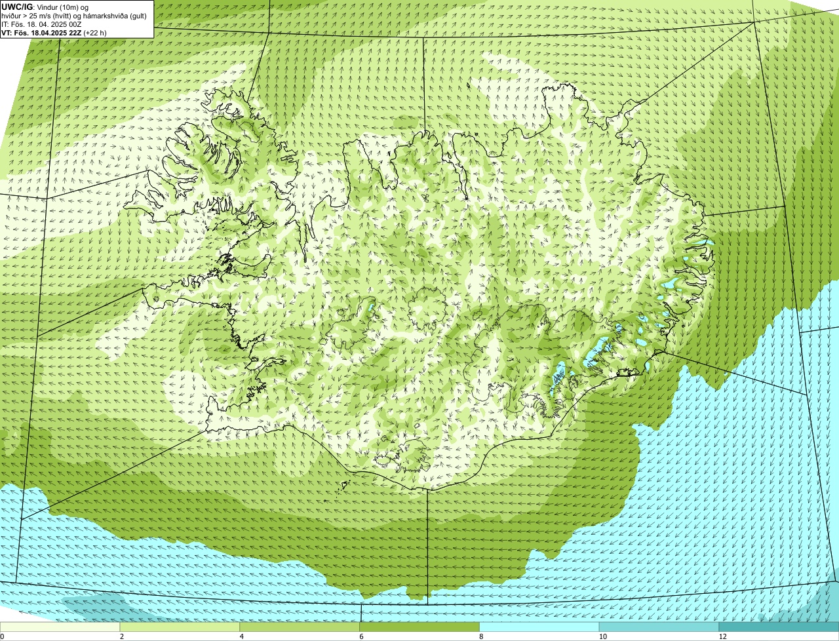Click the '12' label on the color scale
The width and height of the screenshot is (839, 641).
click(x=722, y=636)
